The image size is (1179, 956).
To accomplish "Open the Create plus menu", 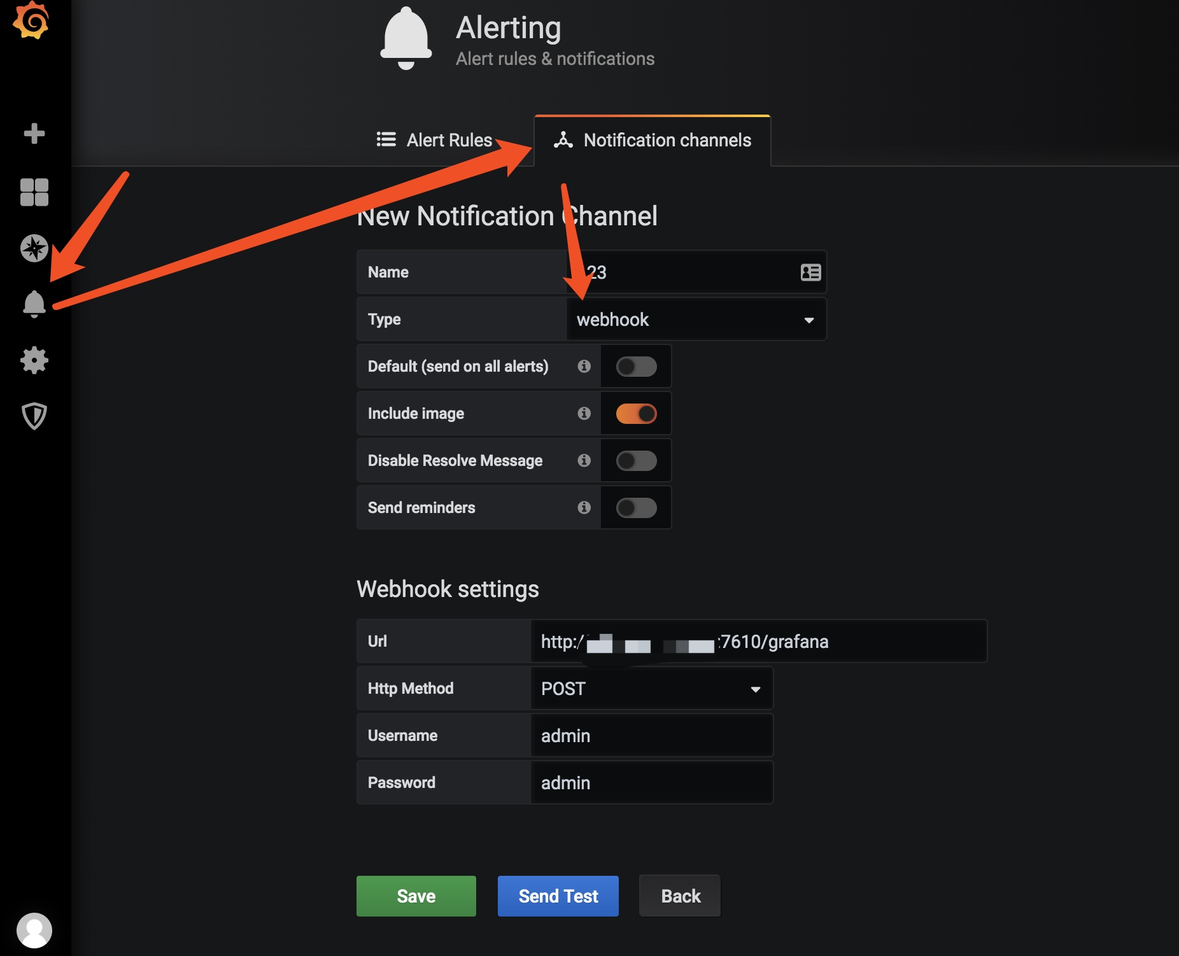I will tap(34, 134).
